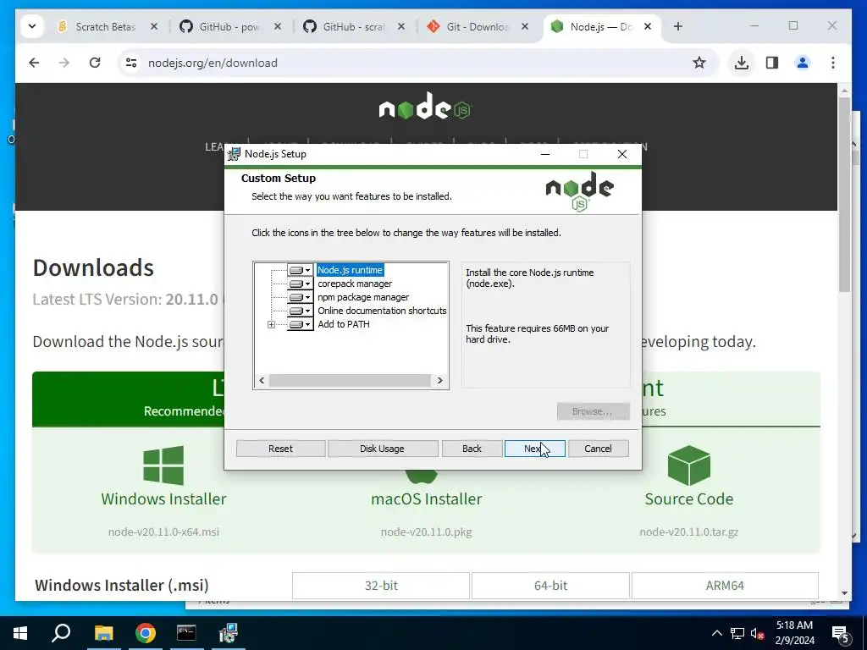This screenshot has height=650, width=867.
Task: Open Node.js runtime feature install dropdown
Action: tap(301, 270)
